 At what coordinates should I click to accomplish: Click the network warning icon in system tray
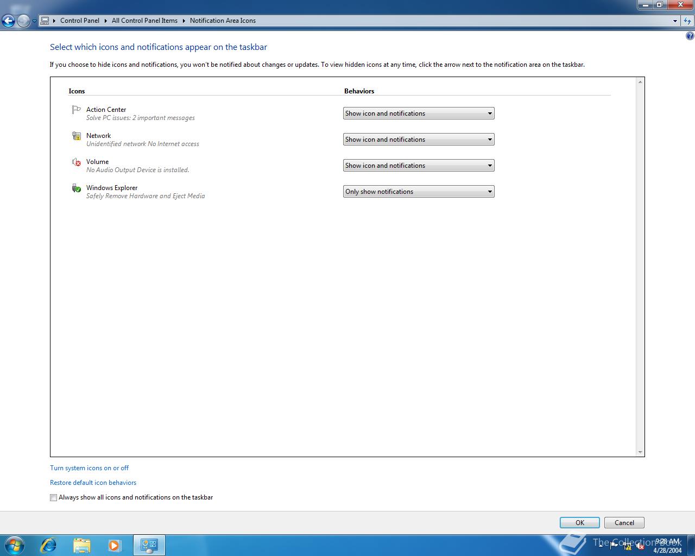pyautogui.click(x=627, y=546)
